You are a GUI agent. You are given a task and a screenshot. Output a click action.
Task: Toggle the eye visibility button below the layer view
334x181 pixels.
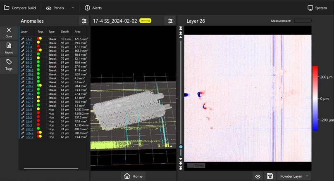point(258,176)
